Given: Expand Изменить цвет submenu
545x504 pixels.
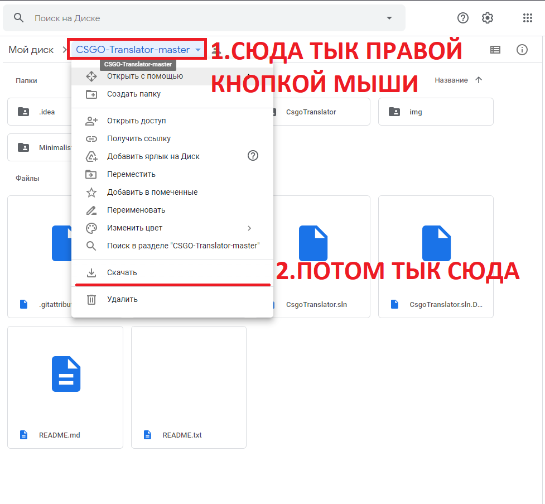Looking at the screenshot, I should click(172, 228).
